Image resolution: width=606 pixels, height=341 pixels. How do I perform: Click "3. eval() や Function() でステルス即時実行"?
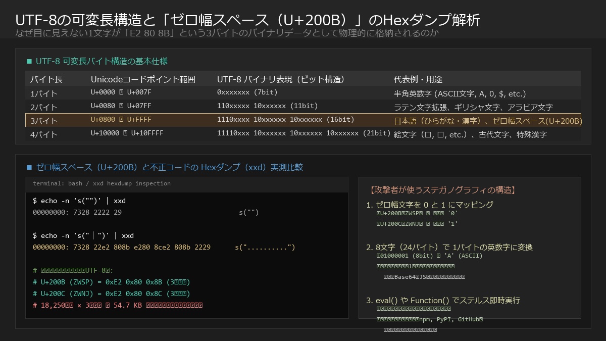(x=443, y=300)
